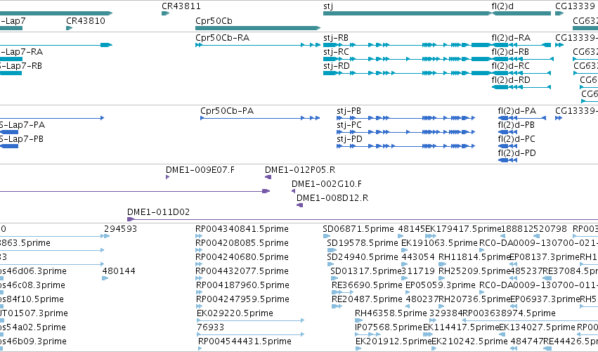The image size is (598, 352).
Task: Select the stj-PC CDS label
Action: point(349,125)
